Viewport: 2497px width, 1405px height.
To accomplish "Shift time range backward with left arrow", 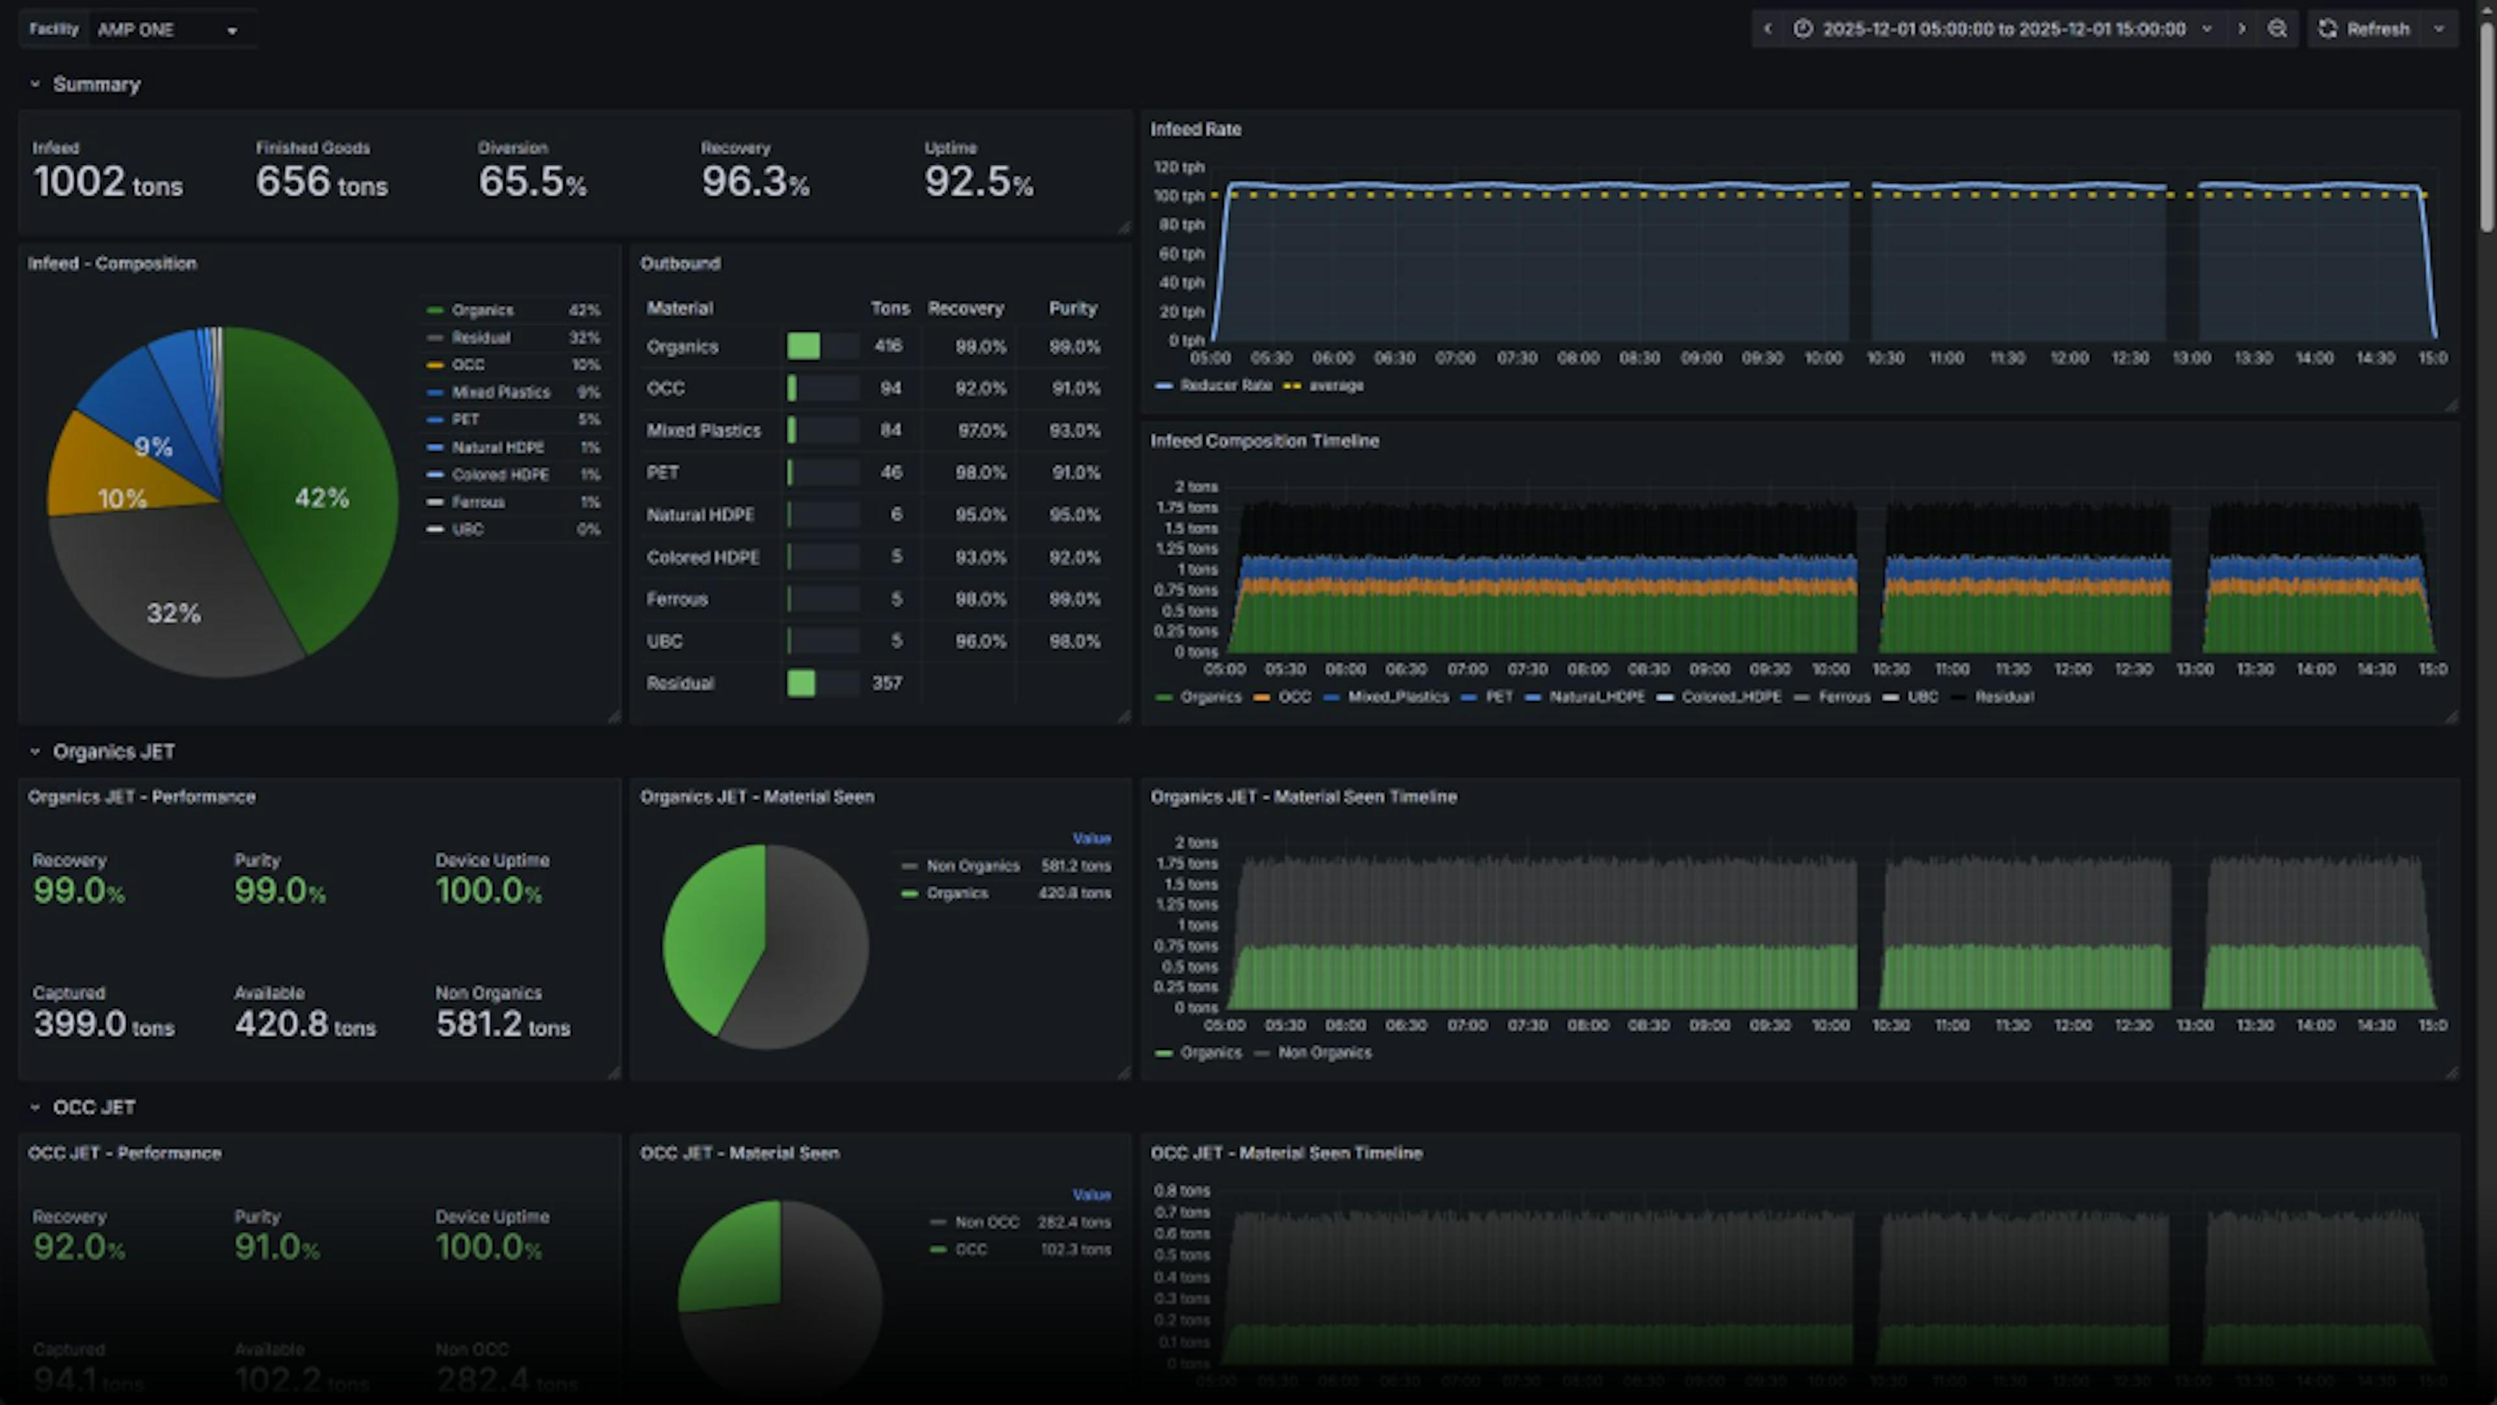I will 1767,29.
